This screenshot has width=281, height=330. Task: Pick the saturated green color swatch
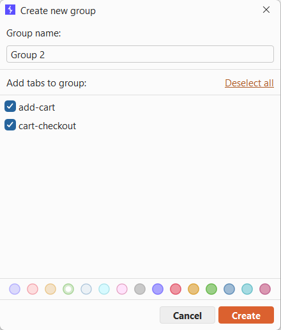[211, 289]
